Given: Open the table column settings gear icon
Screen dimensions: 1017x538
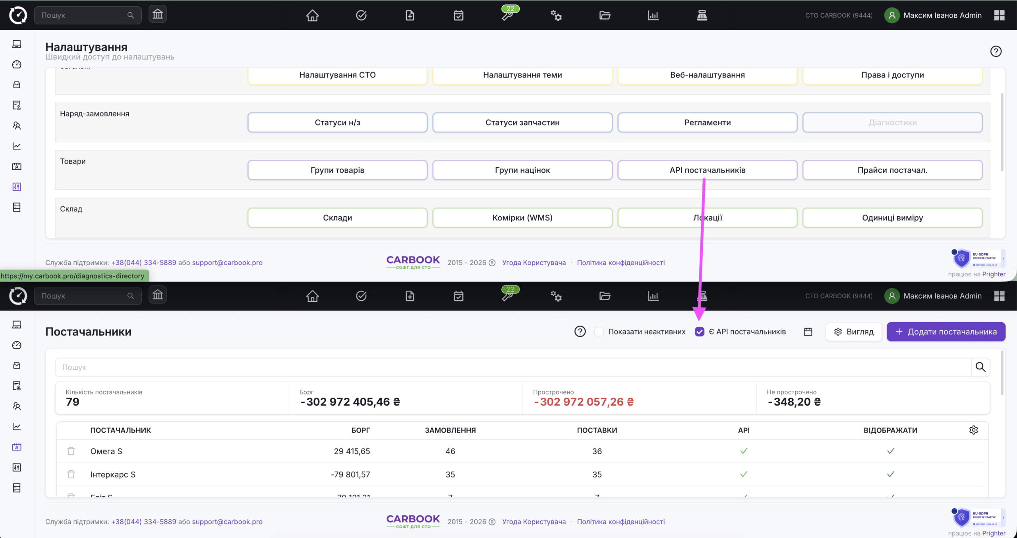Looking at the screenshot, I should click(x=974, y=430).
